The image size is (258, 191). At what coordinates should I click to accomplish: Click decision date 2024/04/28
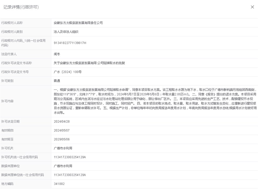(x=62, y=121)
